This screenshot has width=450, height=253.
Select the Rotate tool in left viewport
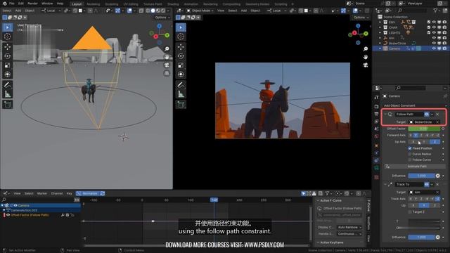tap(8, 56)
